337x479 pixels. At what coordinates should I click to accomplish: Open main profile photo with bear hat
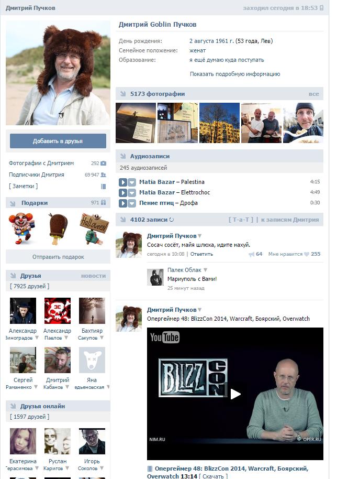click(58, 73)
